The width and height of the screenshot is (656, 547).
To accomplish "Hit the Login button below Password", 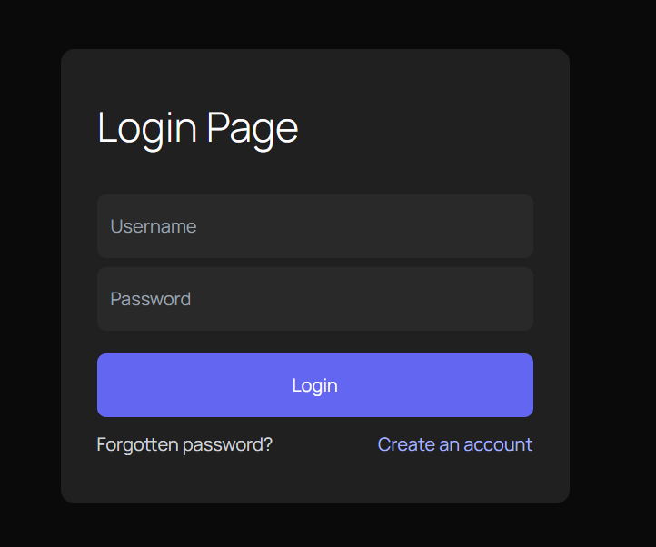I will click(x=314, y=385).
